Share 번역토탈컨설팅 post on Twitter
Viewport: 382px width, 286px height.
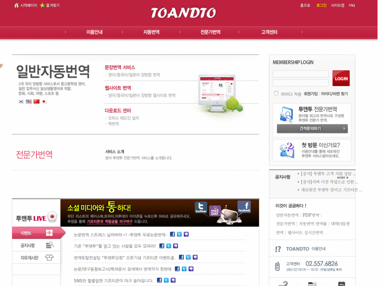pyautogui.click(x=188, y=257)
